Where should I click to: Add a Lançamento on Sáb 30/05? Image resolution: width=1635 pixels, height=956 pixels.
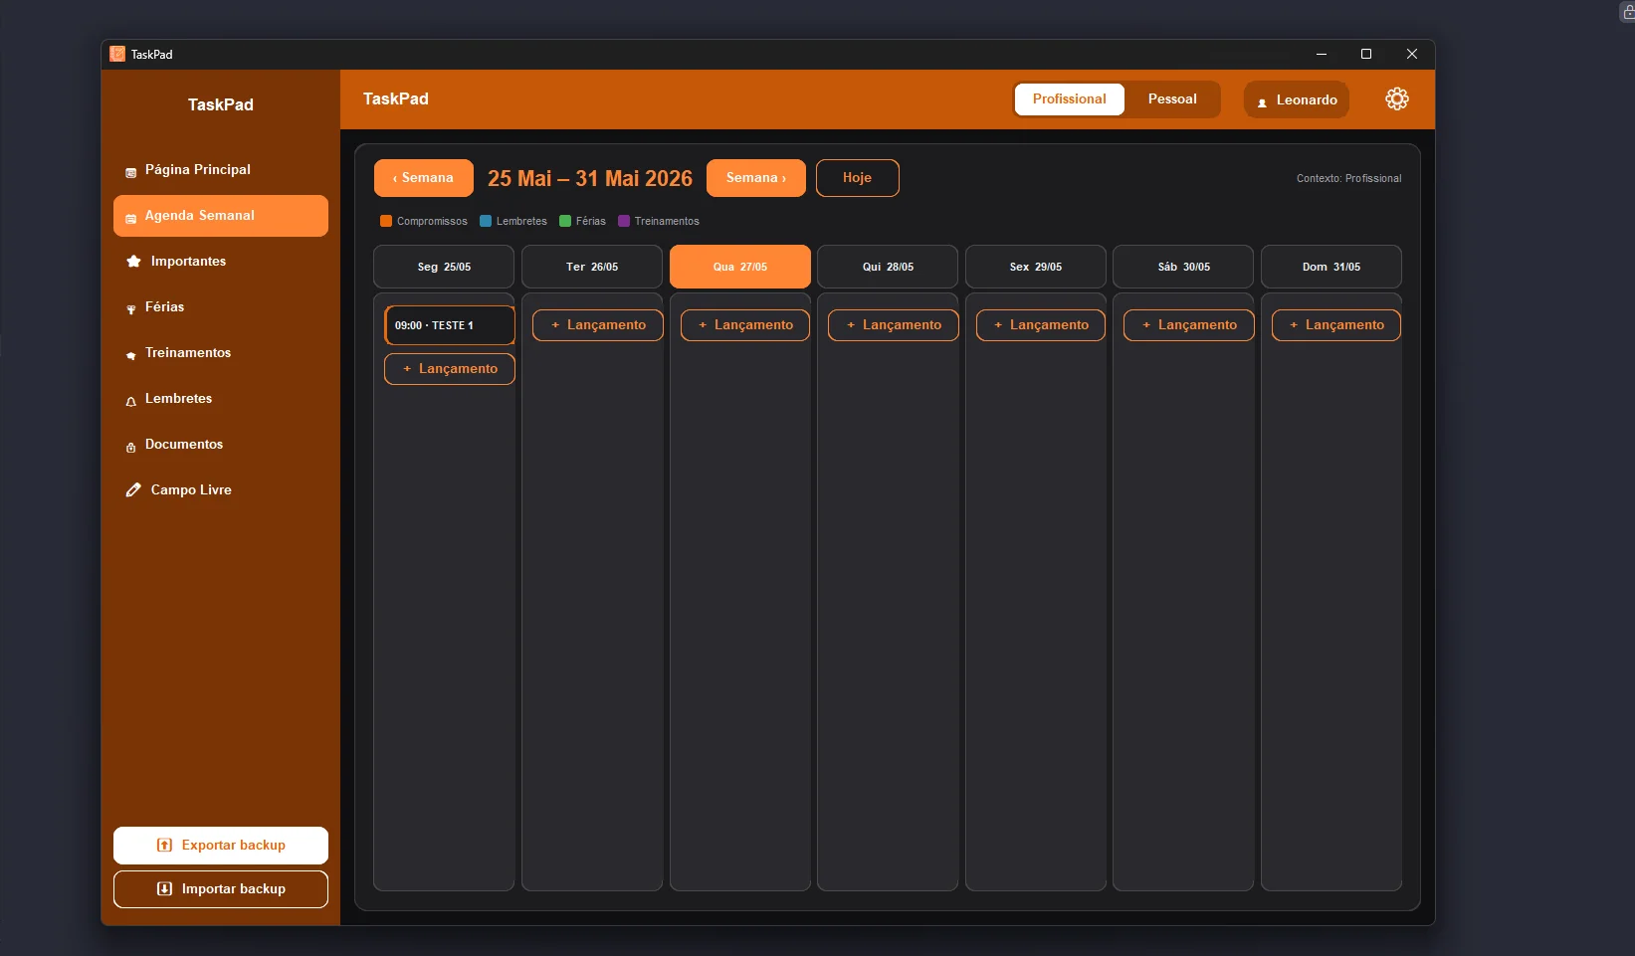click(x=1189, y=325)
